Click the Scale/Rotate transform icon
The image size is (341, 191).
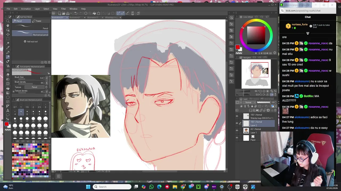[99, 13]
